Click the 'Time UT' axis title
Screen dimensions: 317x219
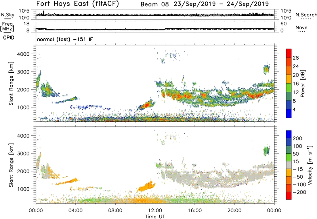(155, 217)
